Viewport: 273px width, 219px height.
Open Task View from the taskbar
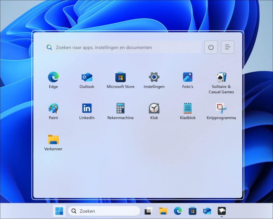pos(148,211)
